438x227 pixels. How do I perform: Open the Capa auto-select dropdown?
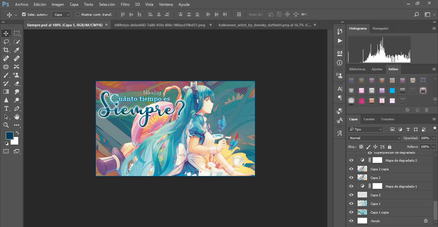[62, 14]
